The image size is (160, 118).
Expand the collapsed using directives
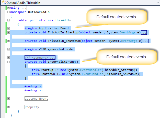coord(9,8)
